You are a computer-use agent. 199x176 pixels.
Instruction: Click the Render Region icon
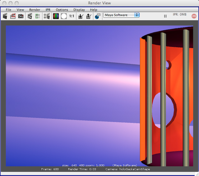click(13, 16)
